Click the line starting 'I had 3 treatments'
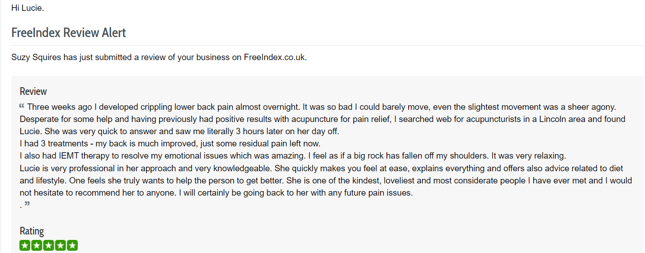 (170, 144)
